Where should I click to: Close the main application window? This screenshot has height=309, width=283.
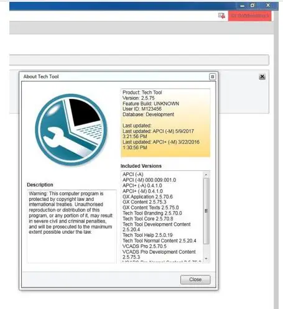(x=268, y=5)
